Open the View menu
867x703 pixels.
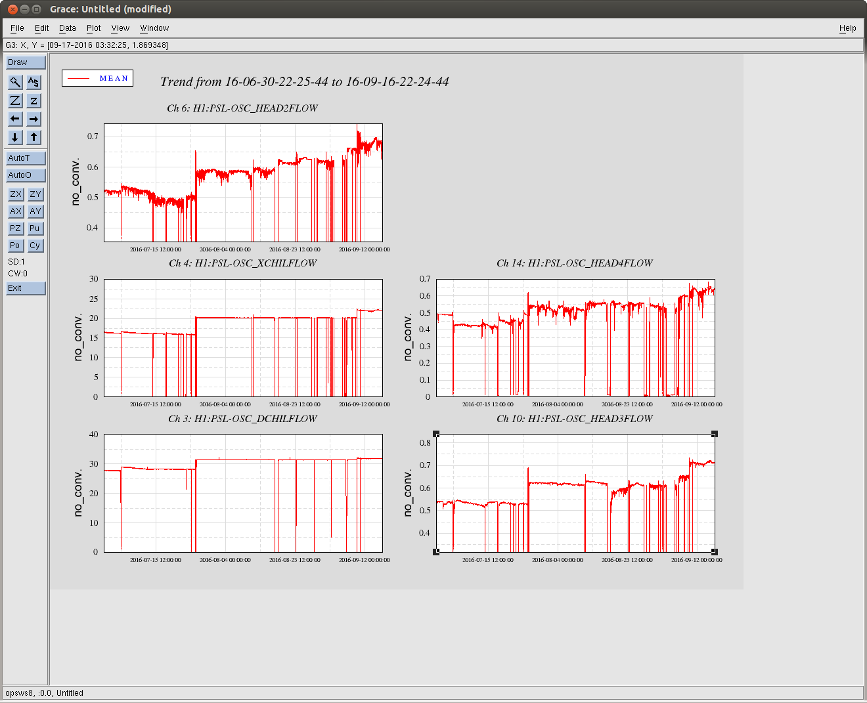tap(120, 28)
